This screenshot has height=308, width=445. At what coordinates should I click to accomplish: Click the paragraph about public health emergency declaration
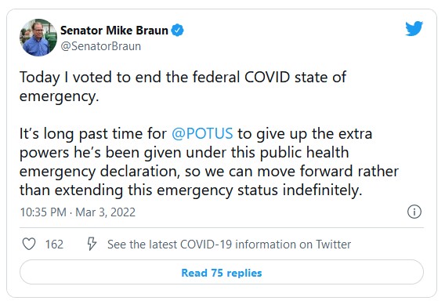coord(209,161)
